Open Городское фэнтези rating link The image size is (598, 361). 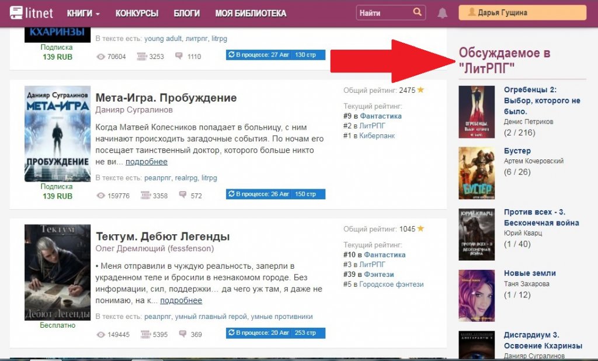click(x=391, y=284)
